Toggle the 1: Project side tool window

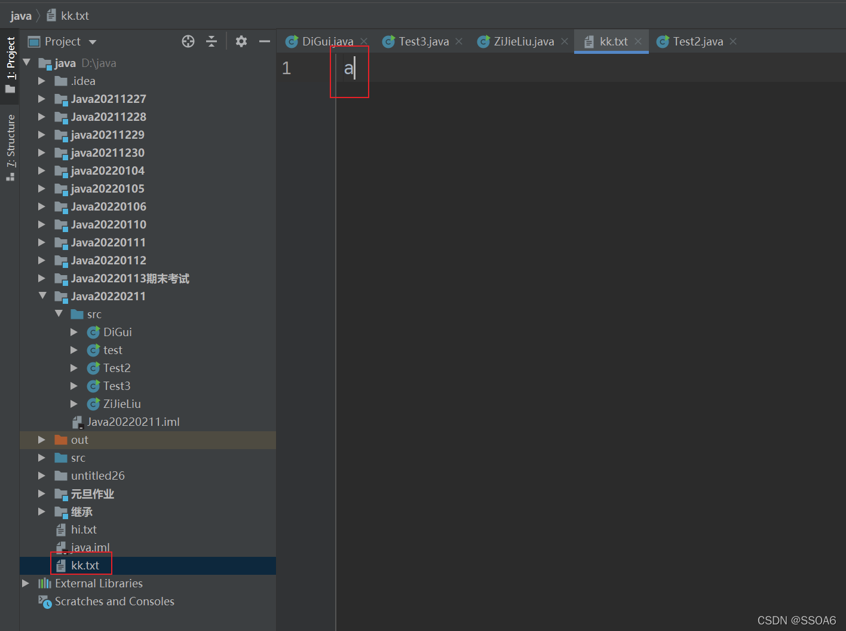tap(11, 65)
